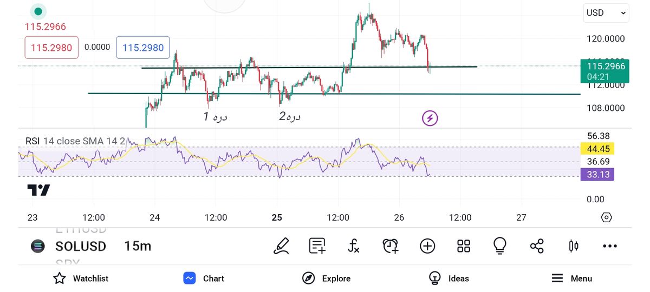The width and height of the screenshot is (650, 292).
Task: Tap the ideas lightbulb toolbar icon
Action: point(499,246)
